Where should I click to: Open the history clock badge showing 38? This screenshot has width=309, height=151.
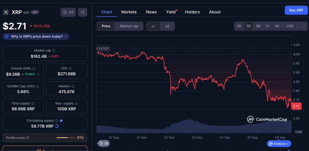point(104,143)
